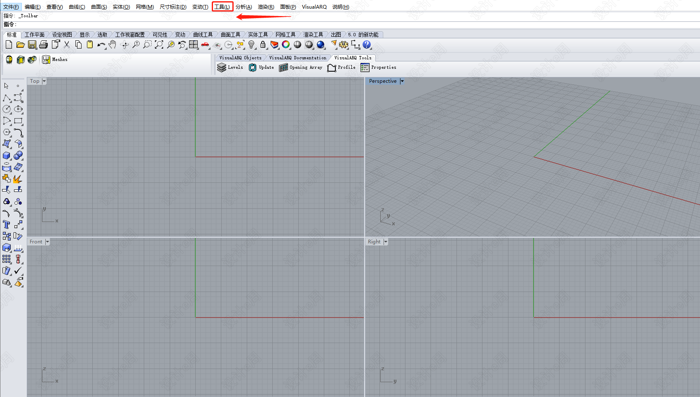Click the Top viewport title label
The image size is (700, 397).
tap(35, 81)
